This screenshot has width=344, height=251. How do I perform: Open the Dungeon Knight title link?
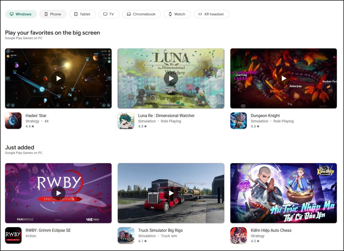tap(265, 116)
